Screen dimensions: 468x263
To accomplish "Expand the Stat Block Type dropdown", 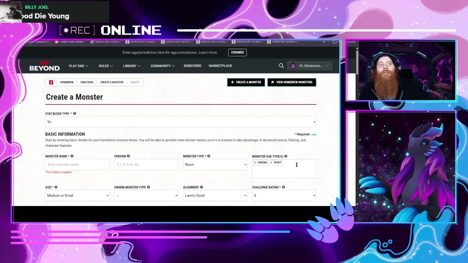I will (181, 122).
